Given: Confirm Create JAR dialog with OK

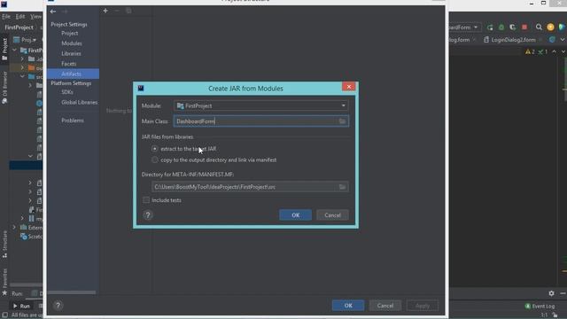Looking at the screenshot, I should click(295, 215).
